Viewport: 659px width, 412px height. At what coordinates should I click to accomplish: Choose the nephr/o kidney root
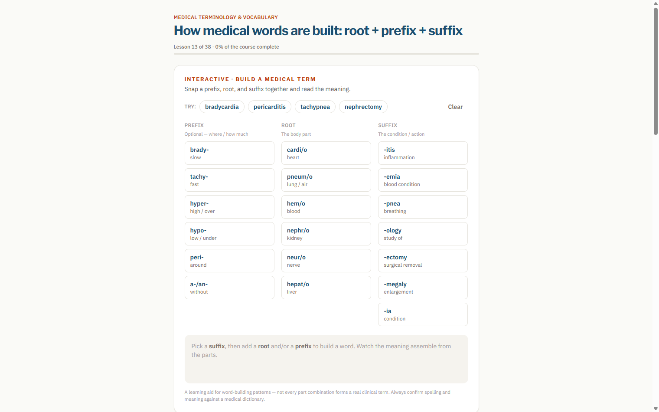point(326,234)
